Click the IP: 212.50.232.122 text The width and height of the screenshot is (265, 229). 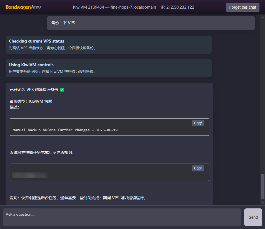pos(177,7)
